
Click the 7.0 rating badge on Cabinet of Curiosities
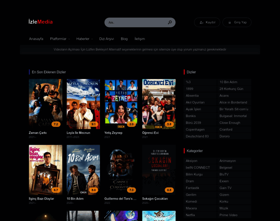coord(132,190)
